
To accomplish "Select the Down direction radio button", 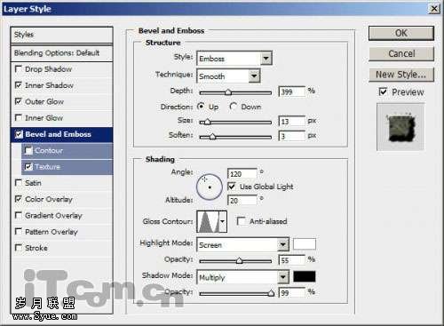I will [x=234, y=107].
